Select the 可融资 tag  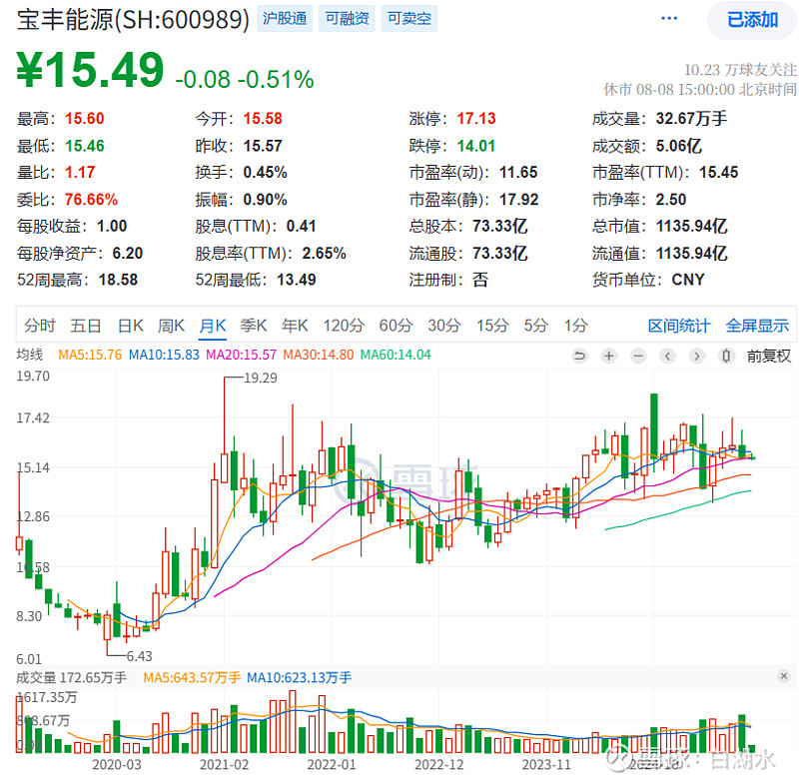347,19
